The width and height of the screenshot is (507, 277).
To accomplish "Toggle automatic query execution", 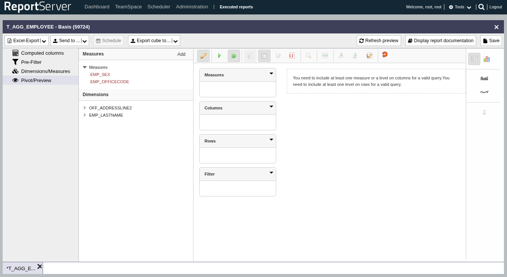I will 234,56.
